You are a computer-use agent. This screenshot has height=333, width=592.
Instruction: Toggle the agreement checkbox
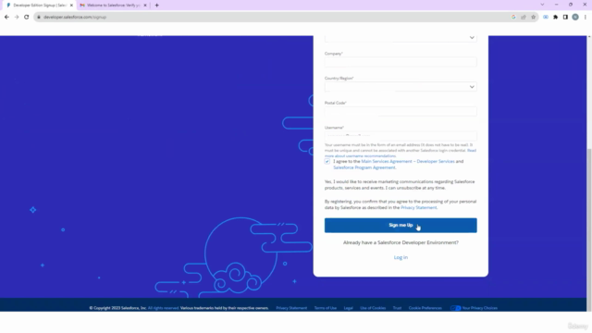pyautogui.click(x=327, y=161)
